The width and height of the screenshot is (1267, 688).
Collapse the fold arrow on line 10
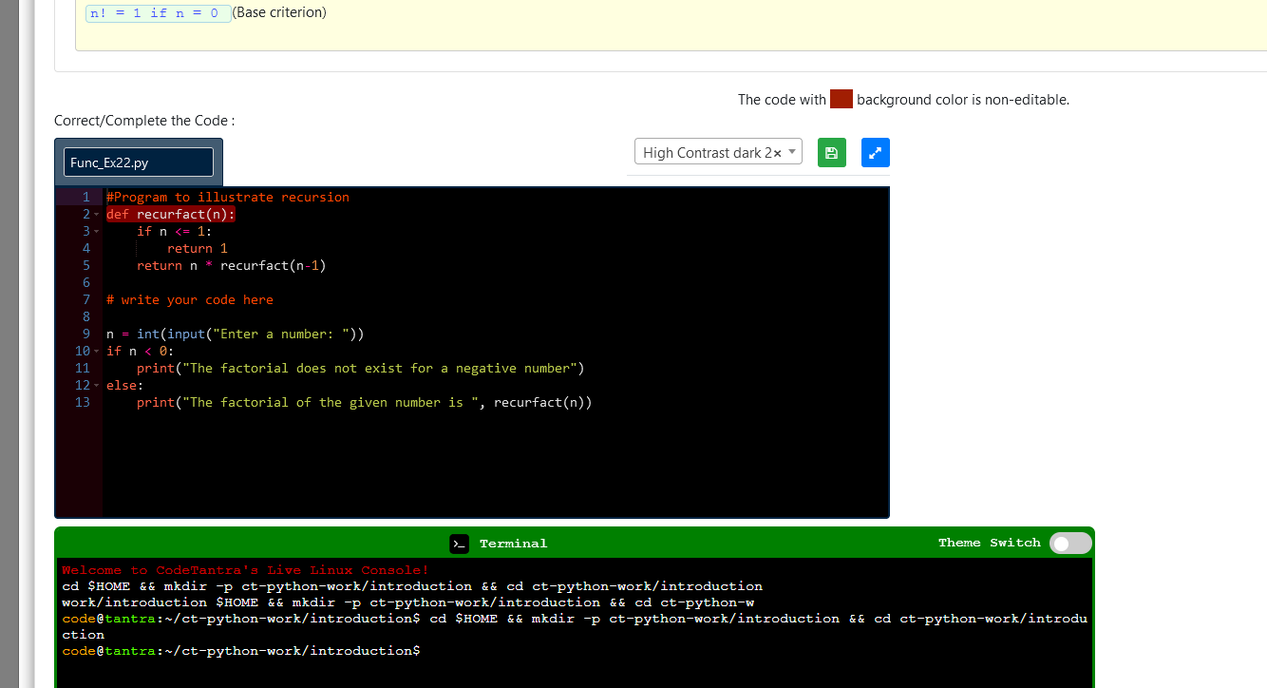pos(98,352)
